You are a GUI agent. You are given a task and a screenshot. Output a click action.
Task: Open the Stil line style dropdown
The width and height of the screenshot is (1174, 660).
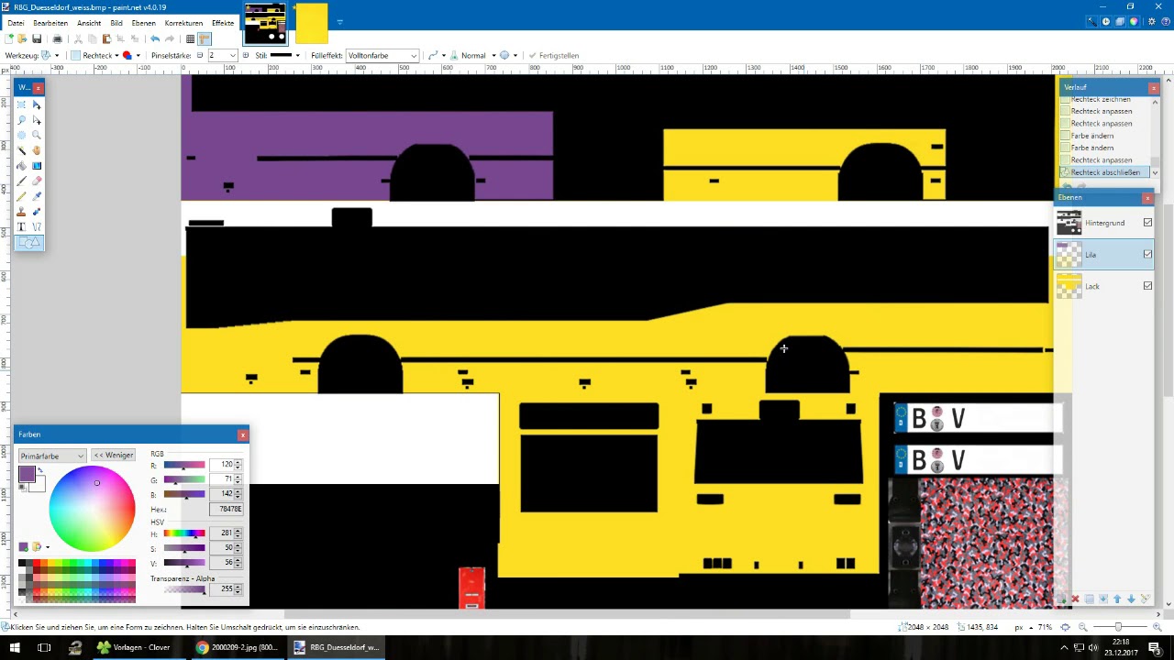(x=285, y=56)
